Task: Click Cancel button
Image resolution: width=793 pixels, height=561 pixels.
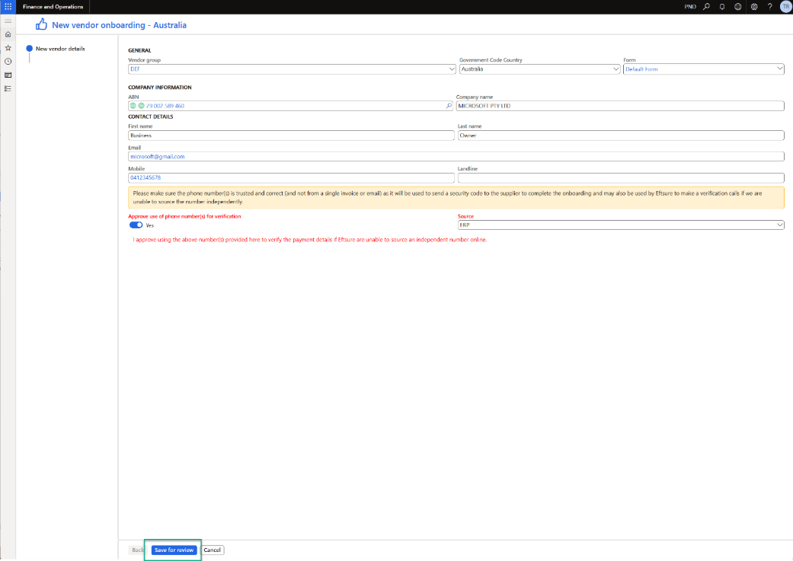Action: 213,550
